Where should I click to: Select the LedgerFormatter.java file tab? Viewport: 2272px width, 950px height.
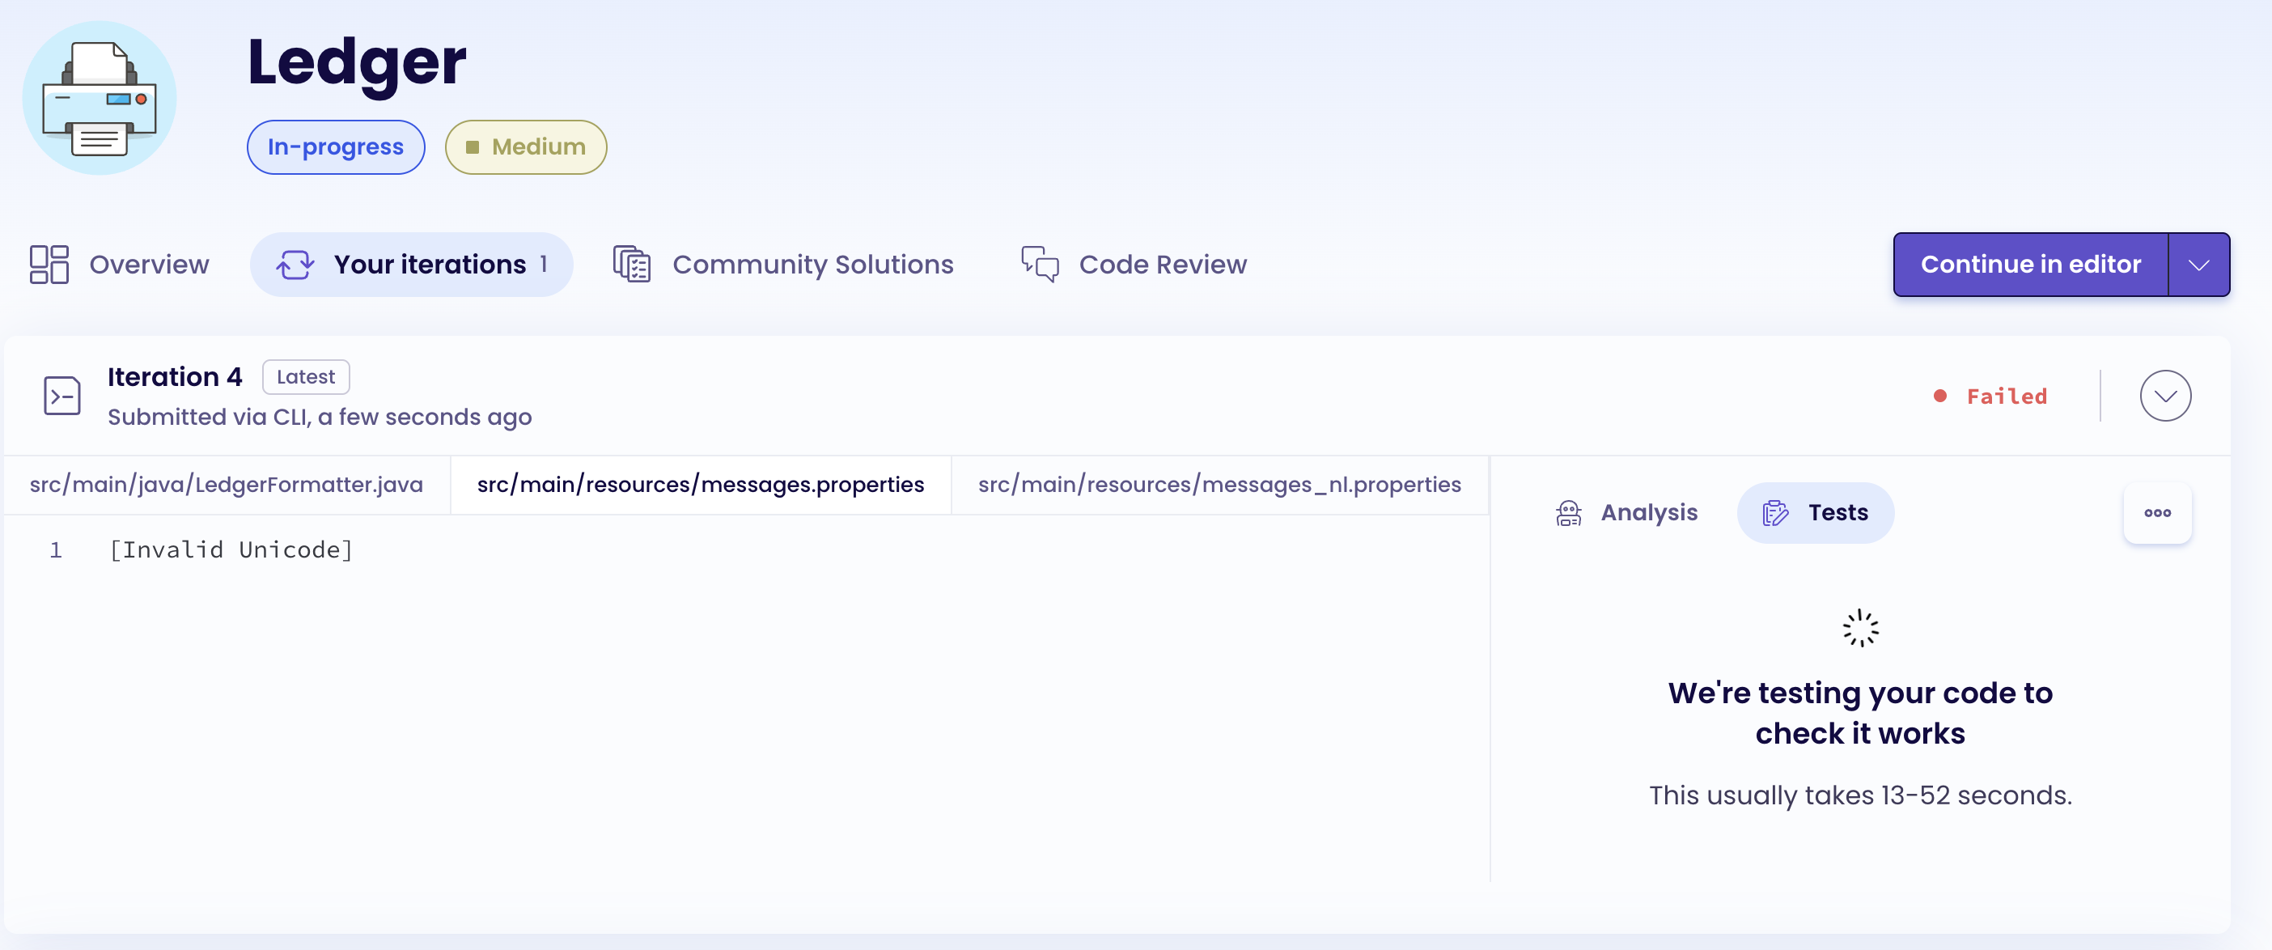[227, 486]
